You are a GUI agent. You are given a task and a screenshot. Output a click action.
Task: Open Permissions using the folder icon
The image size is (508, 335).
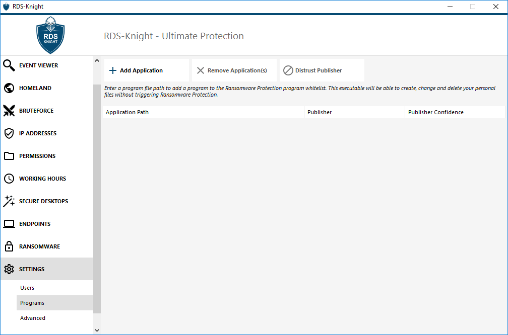point(9,156)
